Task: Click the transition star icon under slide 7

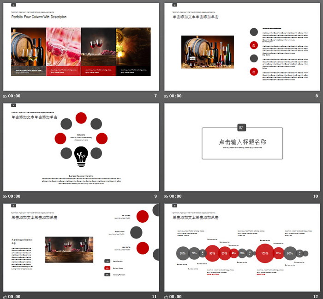Action: [x=5, y=96]
